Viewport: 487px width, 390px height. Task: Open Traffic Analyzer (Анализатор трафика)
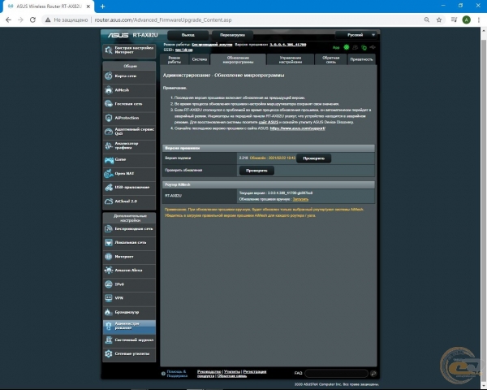coord(129,145)
